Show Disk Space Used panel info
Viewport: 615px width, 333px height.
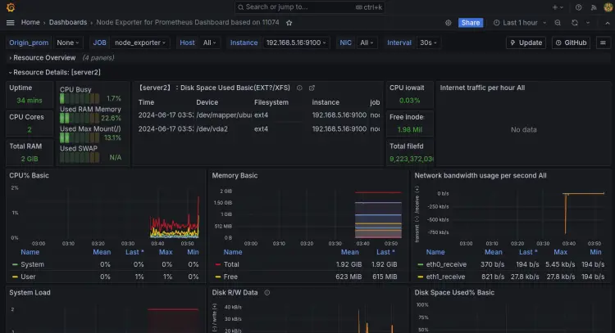[299, 88]
